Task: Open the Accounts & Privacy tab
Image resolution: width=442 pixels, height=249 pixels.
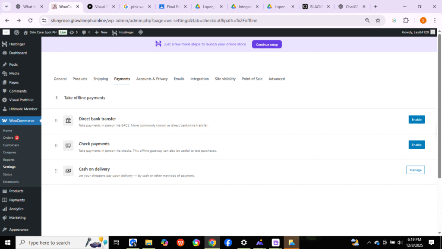Action: click(152, 79)
